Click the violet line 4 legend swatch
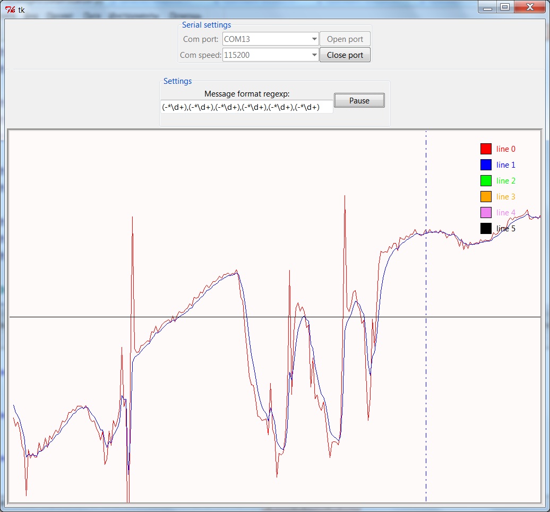Screen dimensions: 550x512 point(486,213)
